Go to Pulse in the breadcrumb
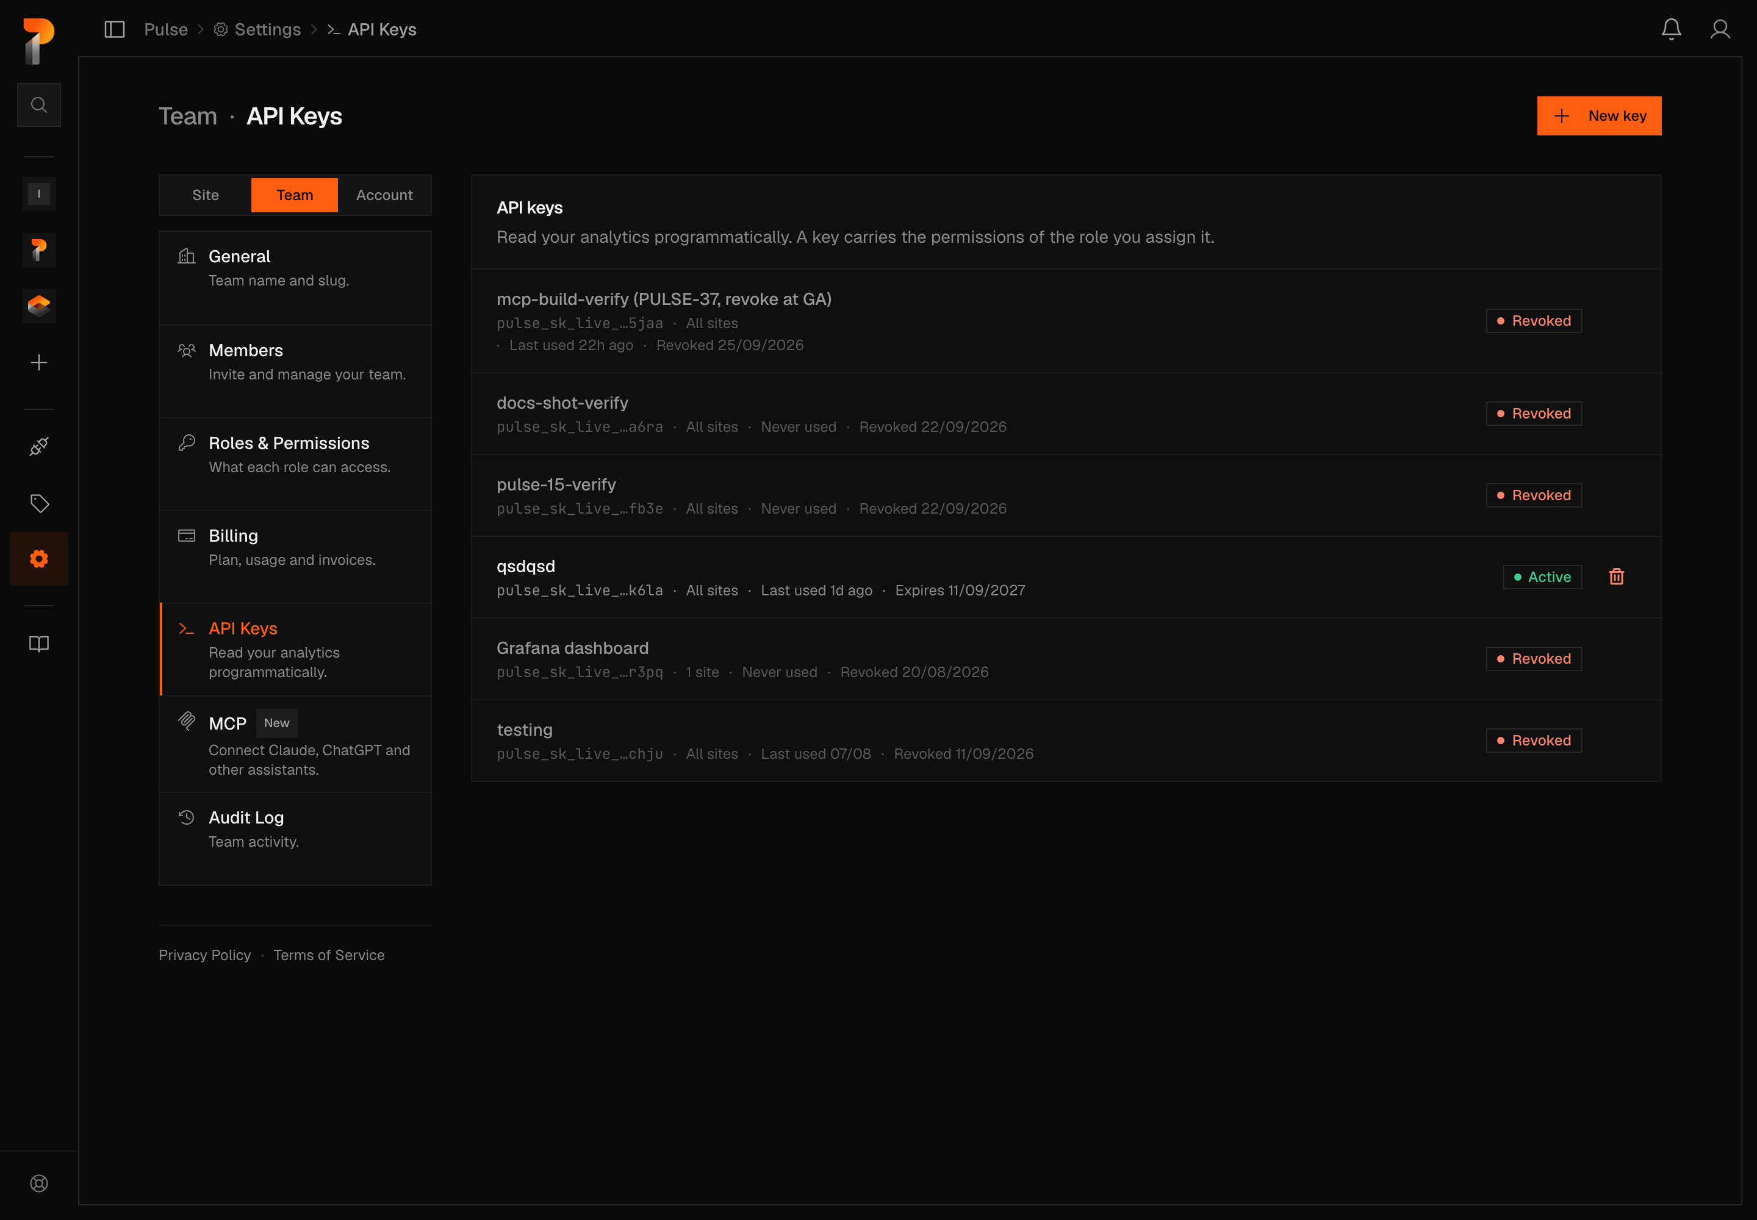 coord(166,29)
